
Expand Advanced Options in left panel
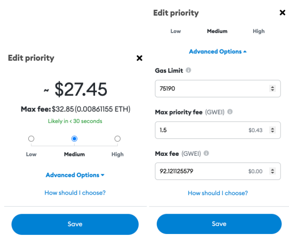pyautogui.click(x=75, y=175)
